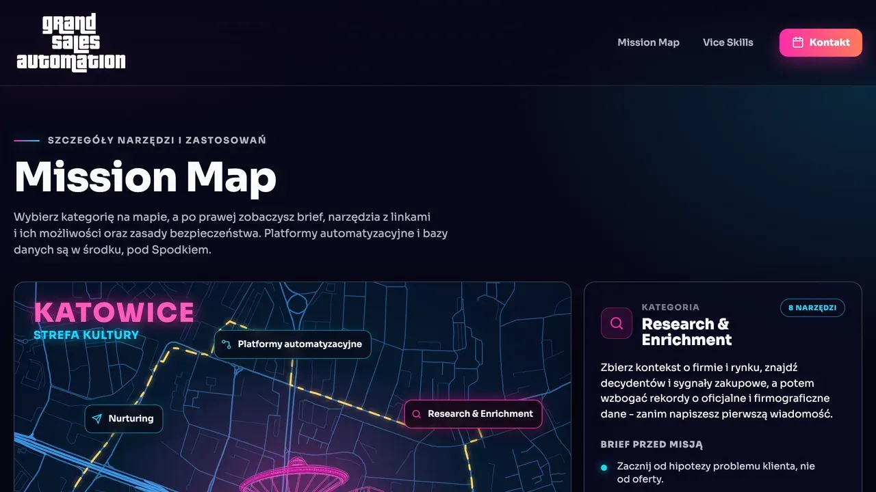Select Platformy automatyzacyjne map marker
This screenshot has height=492, width=876.
point(293,344)
